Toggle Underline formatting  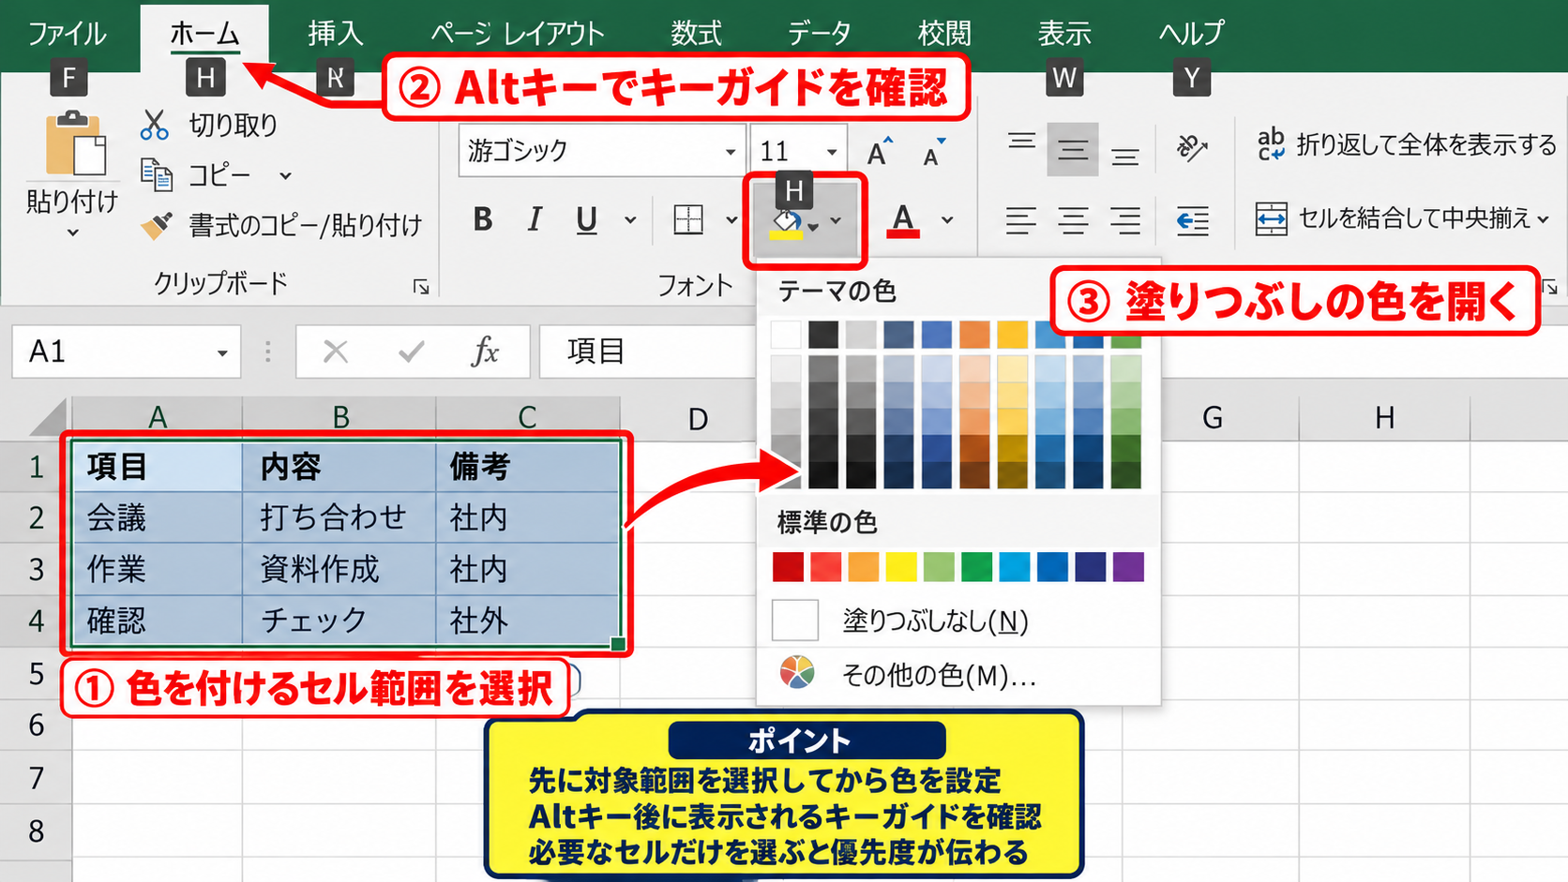coord(587,221)
